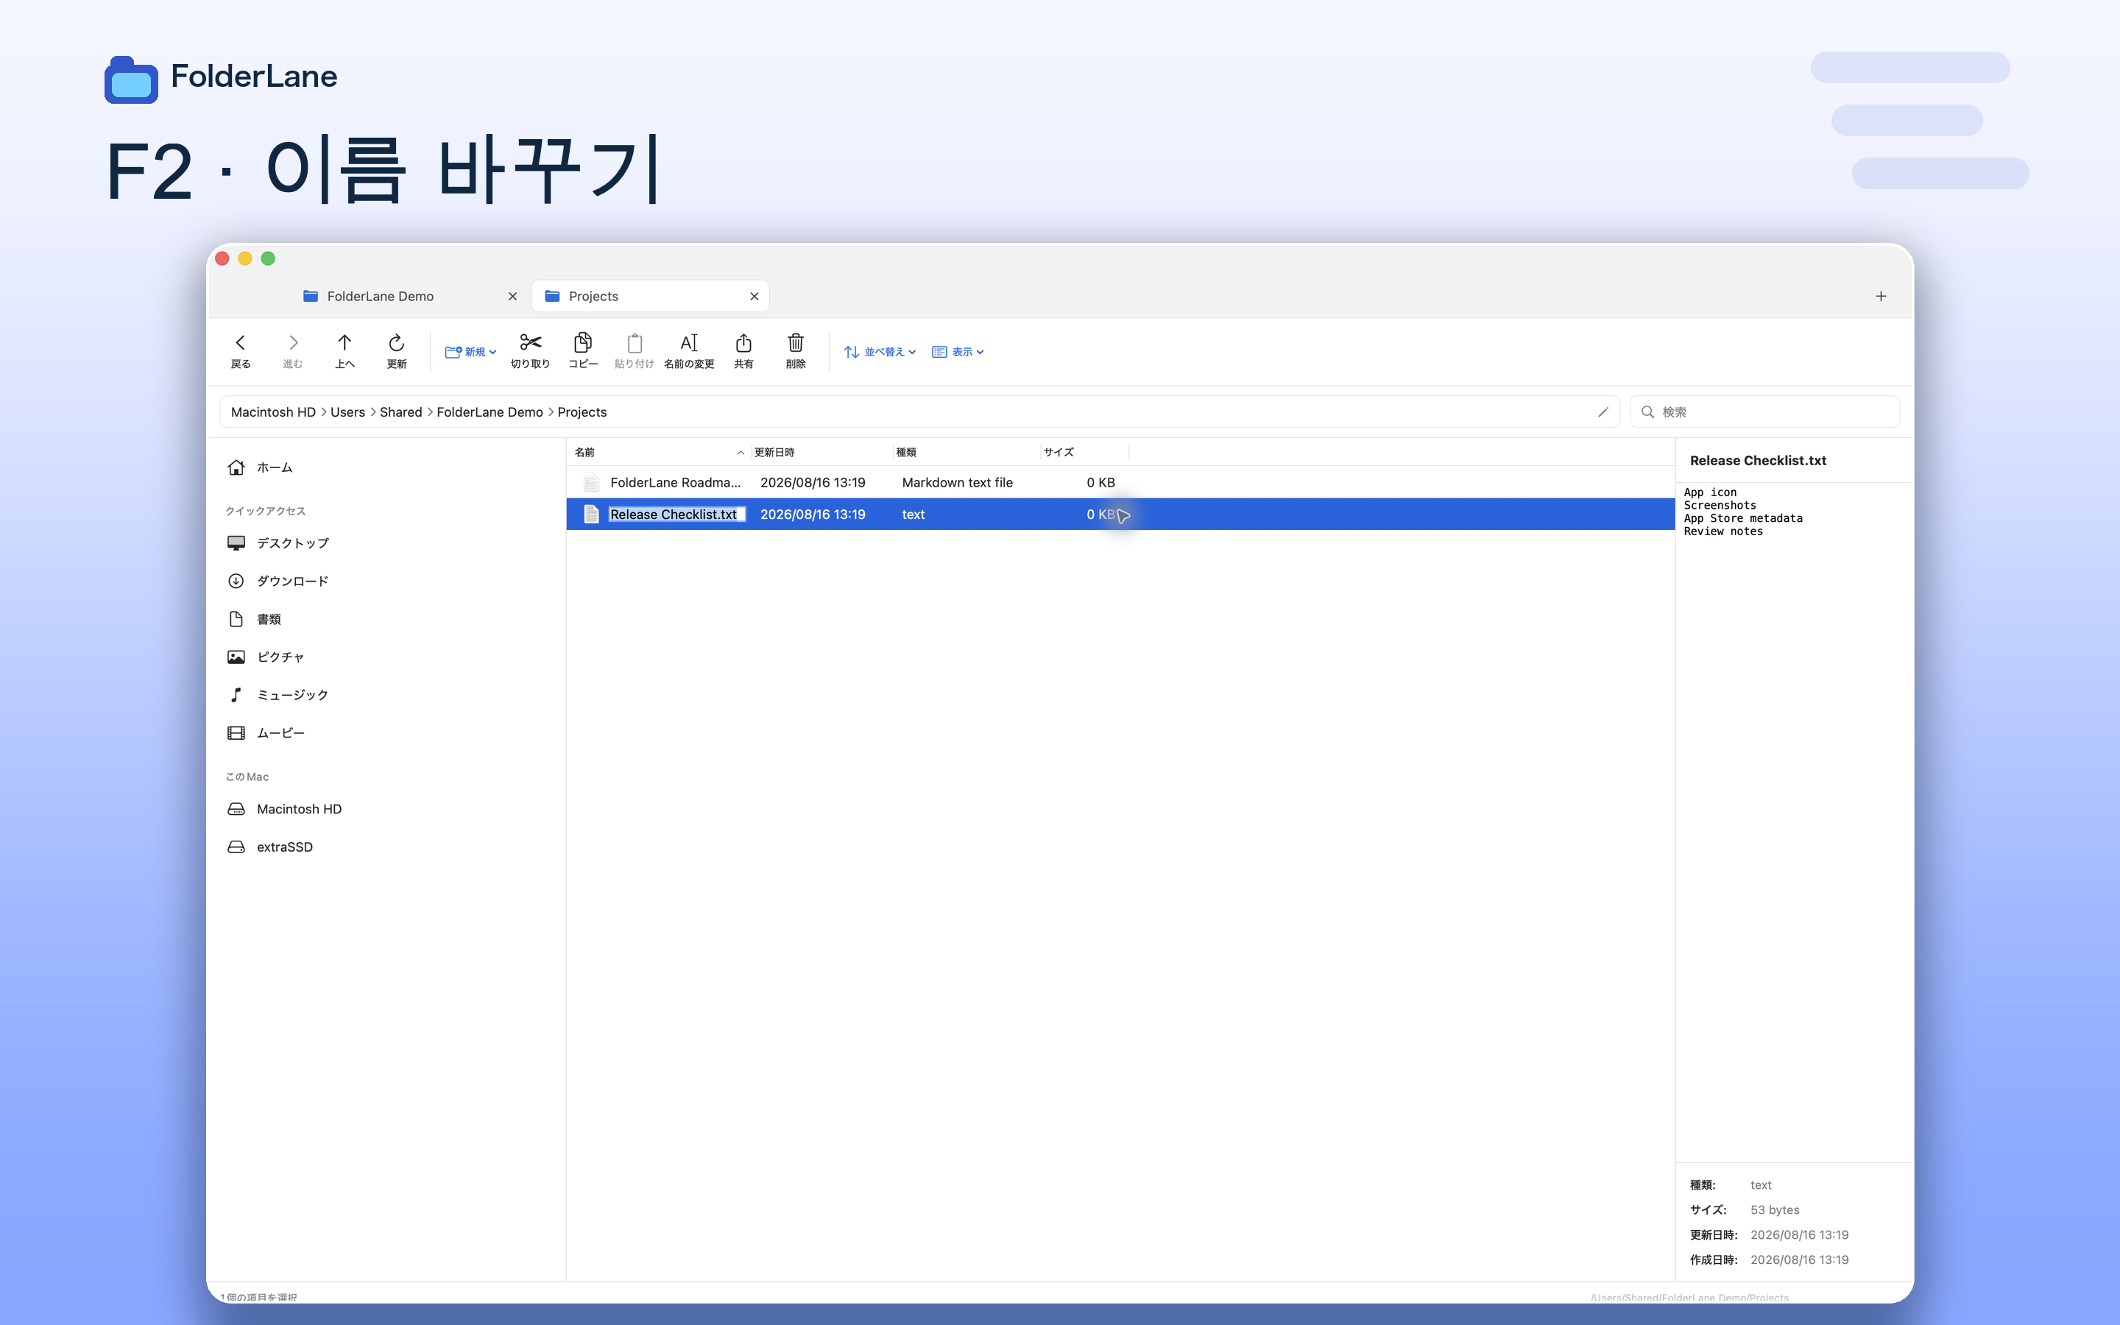2120x1325 pixels.
Task: Click the 種類 text value in the info panel
Action: coord(1760,1185)
